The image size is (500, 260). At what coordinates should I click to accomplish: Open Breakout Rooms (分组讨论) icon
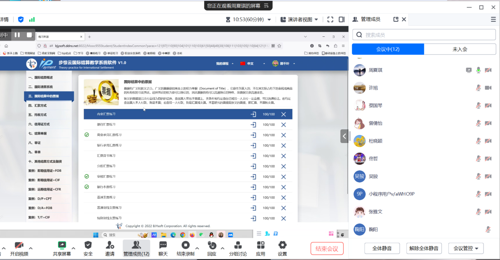click(x=238, y=245)
